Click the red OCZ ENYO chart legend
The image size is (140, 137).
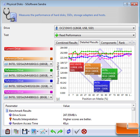click(77, 67)
